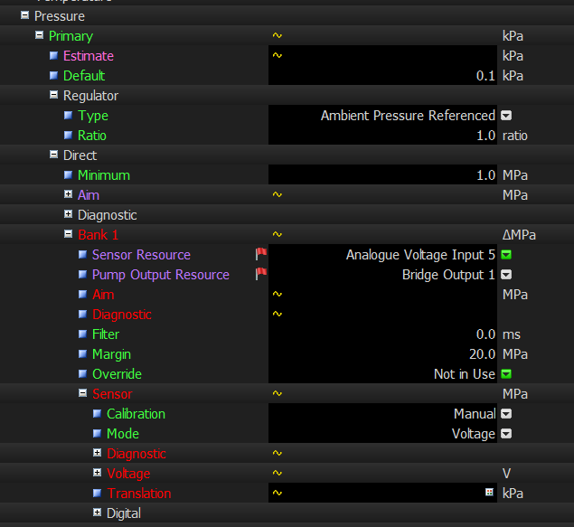The width and height of the screenshot is (574, 527).
Task: Open the Override green dropdown arrow
Action: 506,374
